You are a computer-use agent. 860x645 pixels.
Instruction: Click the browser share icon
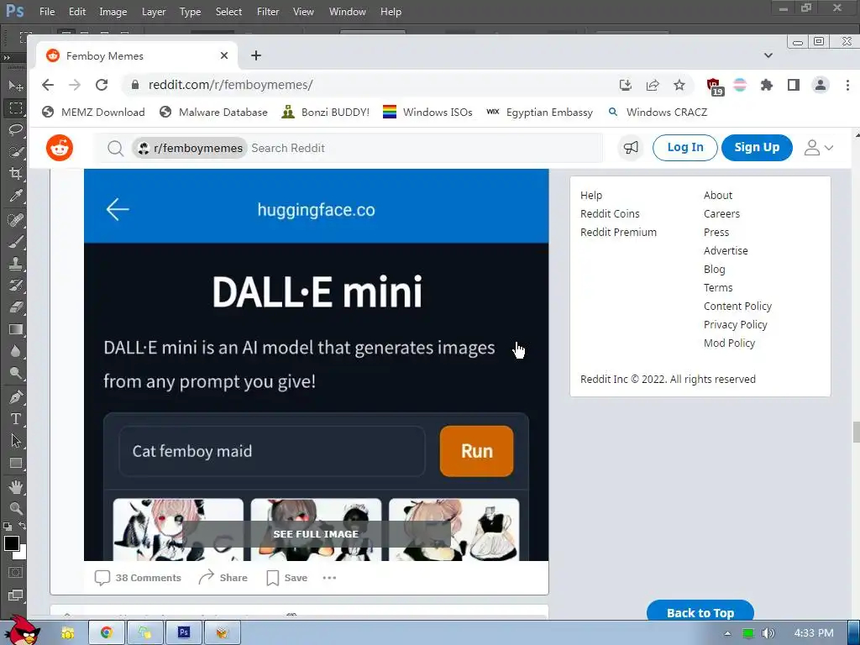pyautogui.click(x=652, y=85)
